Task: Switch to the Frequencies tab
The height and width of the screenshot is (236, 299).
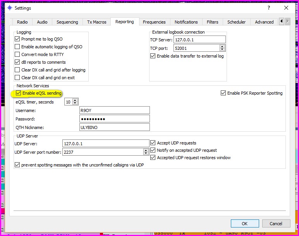Action: pyautogui.click(x=154, y=22)
